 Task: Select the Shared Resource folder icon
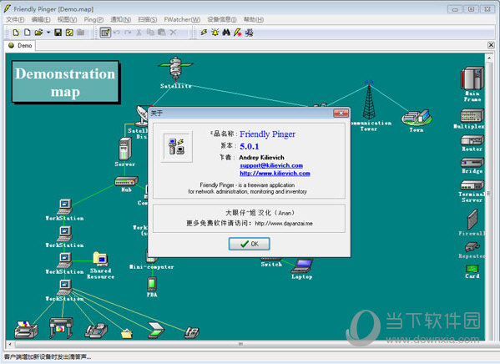pyautogui.click(x=101, y=259)
